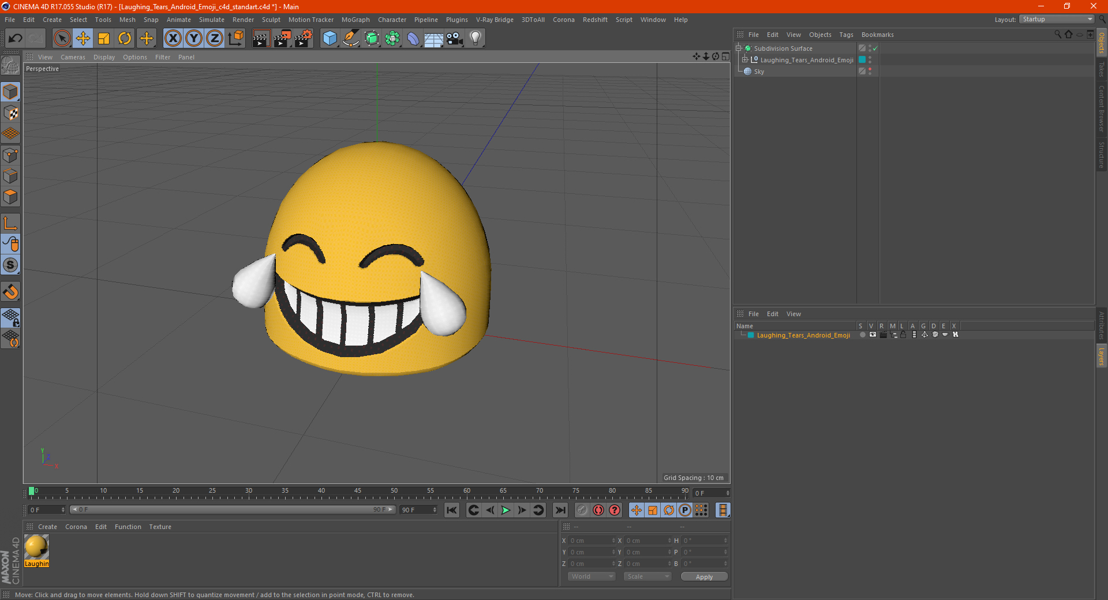Enable the Axis mode L icon
The width and height of the screenshot is (1108, 600).
click(x=11, y=223)
